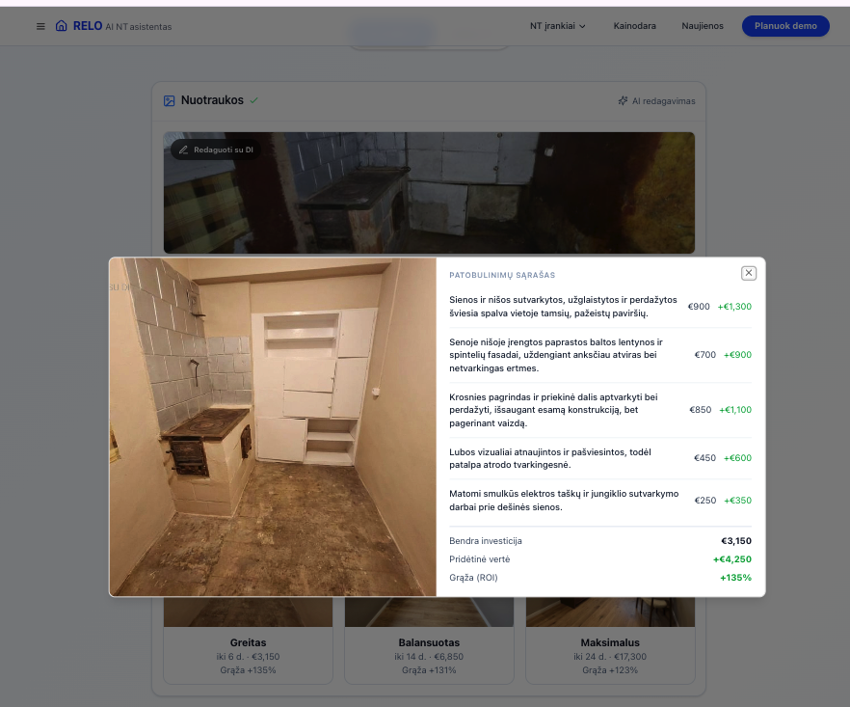Click the pencil icon in Redaguoti su DI
Image resolution: width=850 pixels, height=707 pixels.
coord(183,150)
